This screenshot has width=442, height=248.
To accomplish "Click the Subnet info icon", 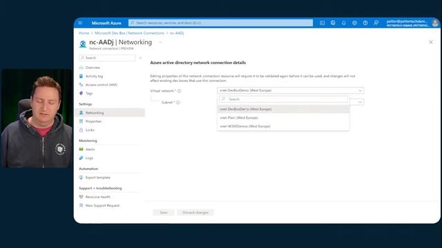I will [x=178, y=103].
